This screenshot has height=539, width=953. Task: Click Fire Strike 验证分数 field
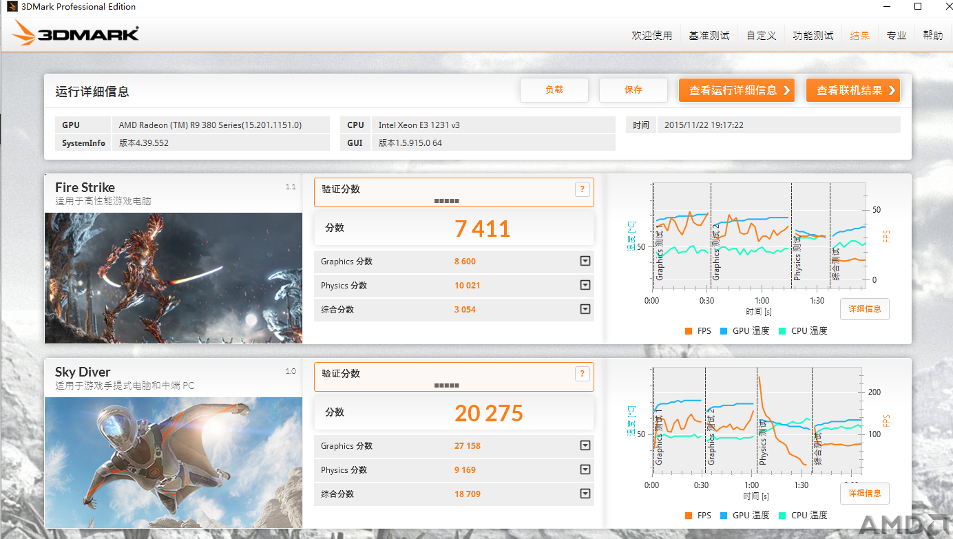pos(454,193)
